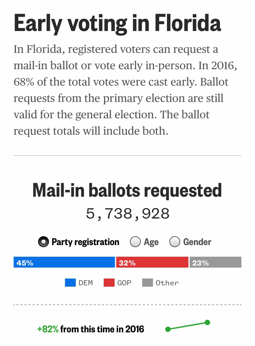Viewport: 255px width, 346px height.
Task: Click the 5,738,928 ballots total number
Action: [128, 214]
